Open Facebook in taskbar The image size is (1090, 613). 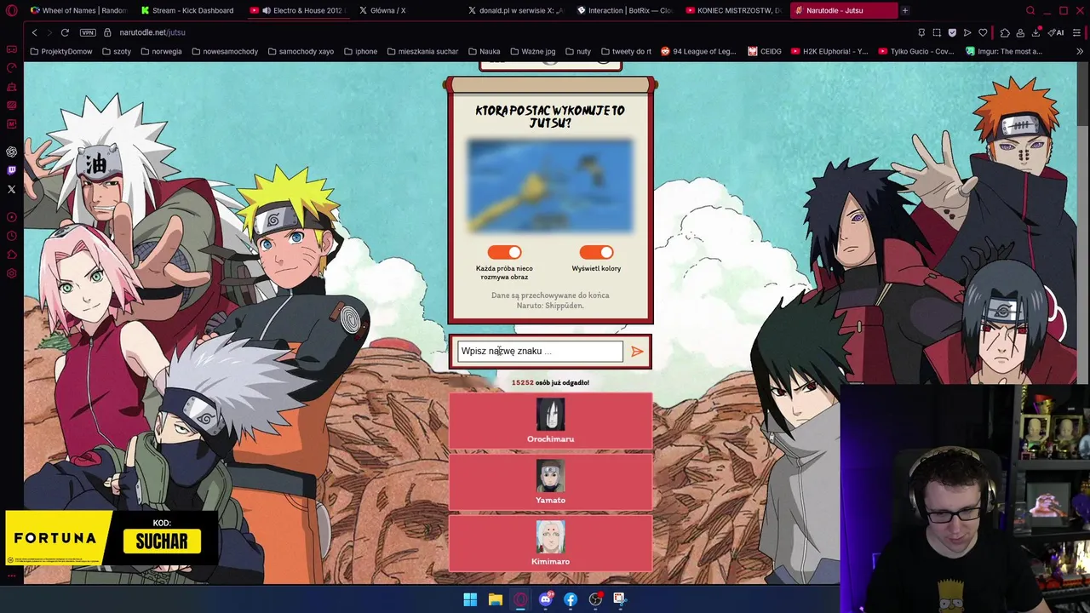pyautogui.click(x=571, y=599)
